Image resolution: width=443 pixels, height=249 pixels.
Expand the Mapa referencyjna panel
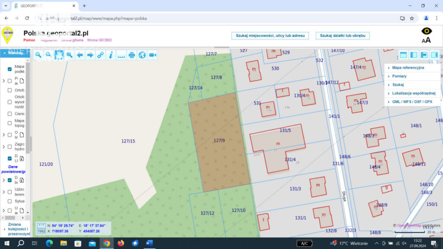click(408, 68)
